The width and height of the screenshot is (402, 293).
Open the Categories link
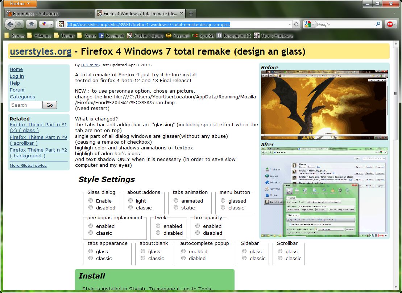[x=22, y=97]
